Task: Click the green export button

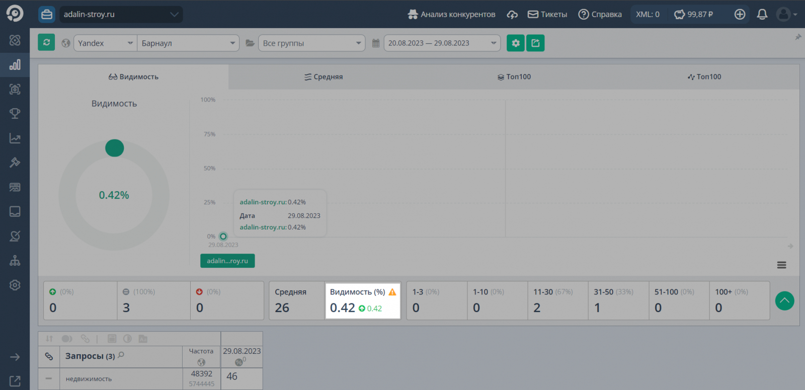Action: [x=535, y=43]
